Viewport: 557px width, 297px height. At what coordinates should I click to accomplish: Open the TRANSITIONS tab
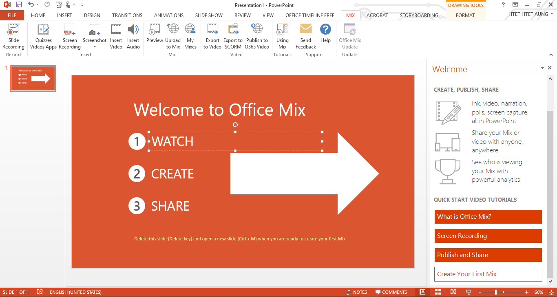point(127,15)
